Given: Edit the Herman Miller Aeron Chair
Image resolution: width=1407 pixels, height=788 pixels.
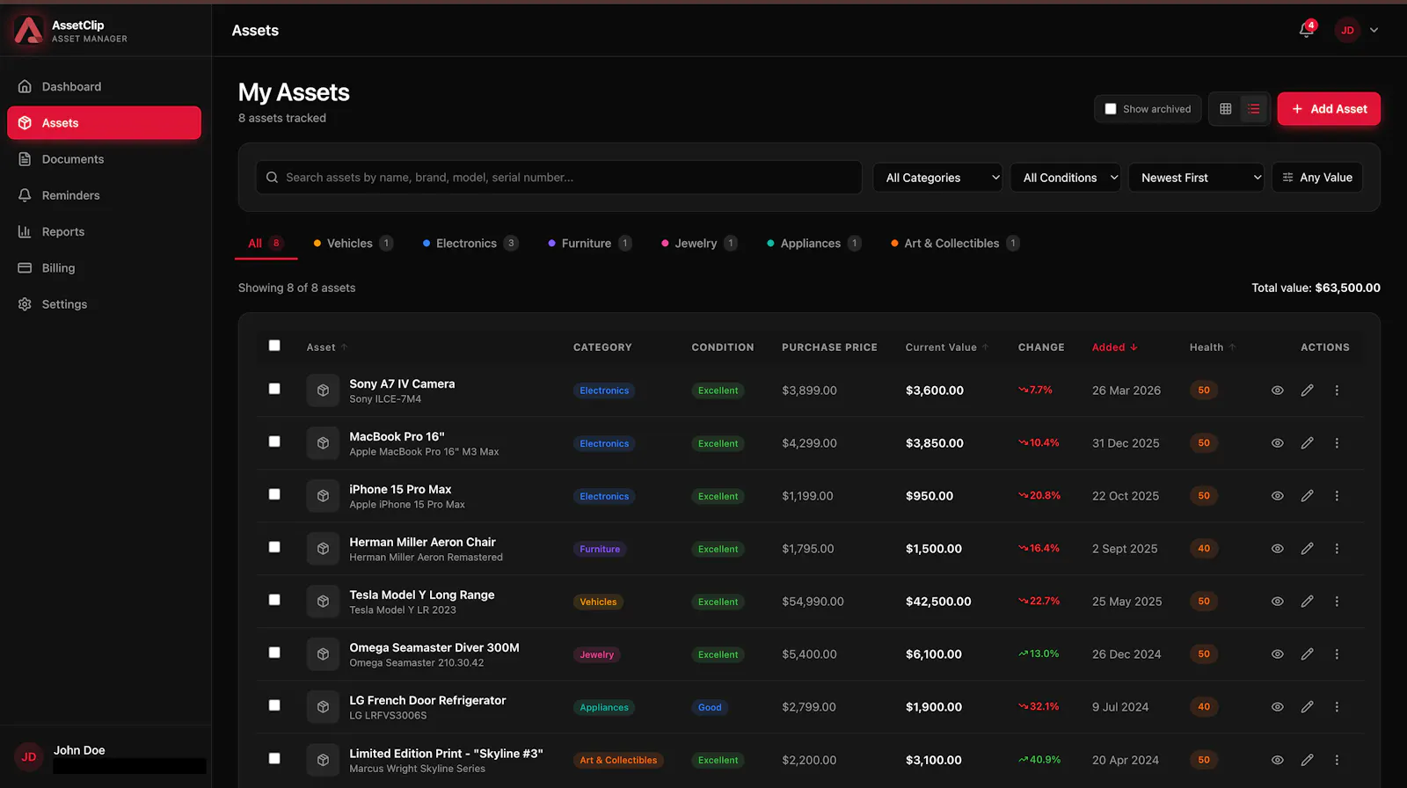Looking at the screenshot, I should [x=1308, y=549].
